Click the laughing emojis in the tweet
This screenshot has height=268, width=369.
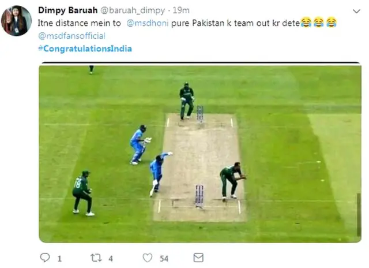[x=318, y=23]
